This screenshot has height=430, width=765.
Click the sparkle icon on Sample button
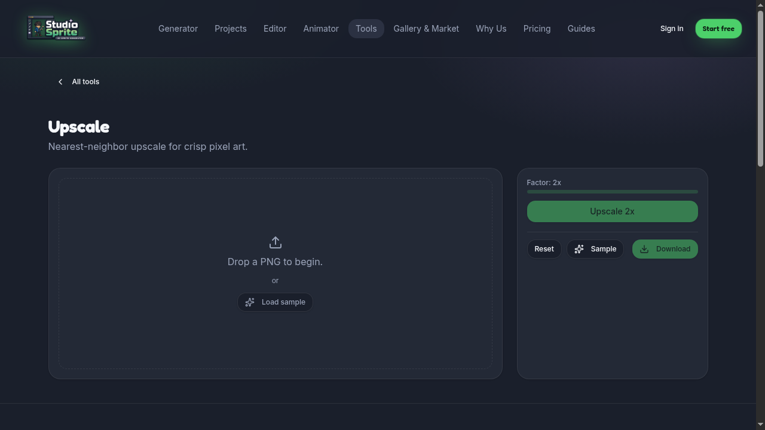click(x=579, y=249)
